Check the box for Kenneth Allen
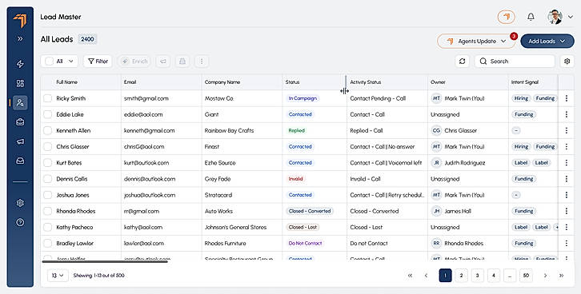The width and height of the screenshot is (581, 294). [48, 130]
